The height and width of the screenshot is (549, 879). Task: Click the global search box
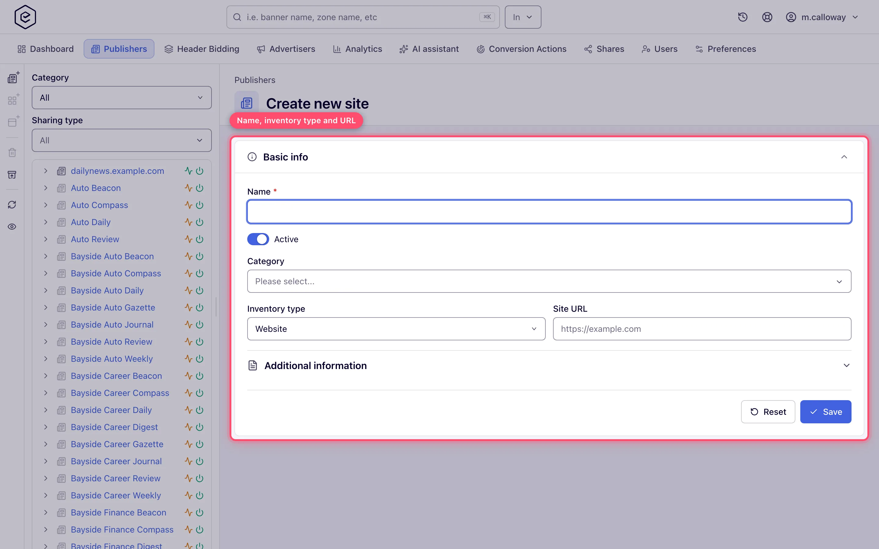(x=363, y=17)
